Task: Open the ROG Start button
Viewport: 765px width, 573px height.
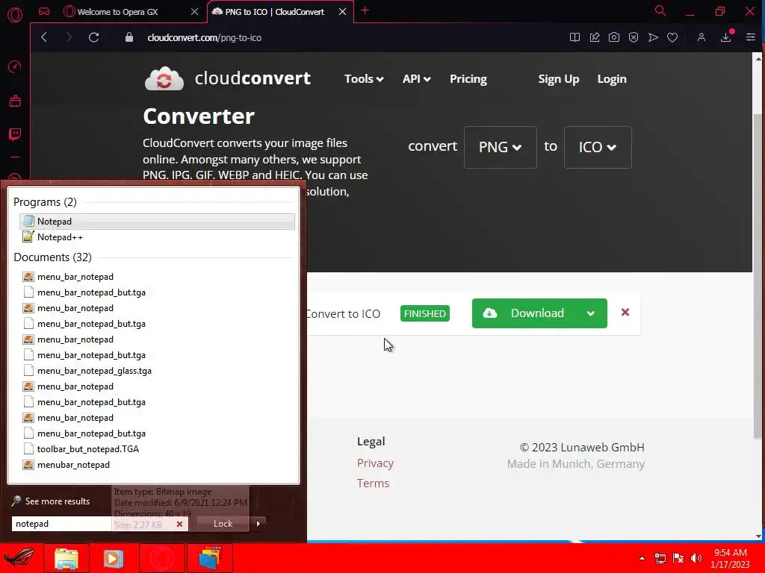Action: (19, 557)
